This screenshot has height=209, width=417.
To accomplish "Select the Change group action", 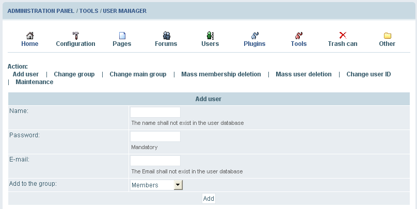I will point(74,74).
